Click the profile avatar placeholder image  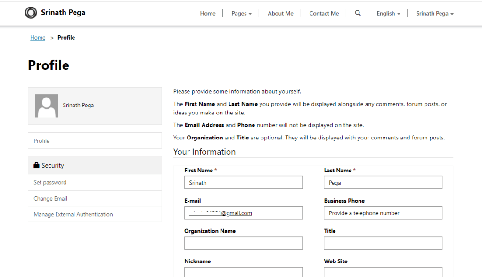(x=47, y=106)
